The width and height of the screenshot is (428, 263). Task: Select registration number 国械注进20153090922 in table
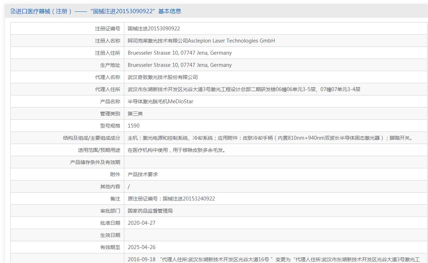pos(154,29)
